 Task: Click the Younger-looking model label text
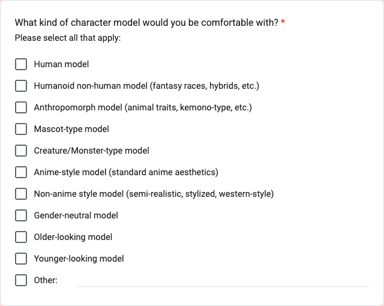79,259
